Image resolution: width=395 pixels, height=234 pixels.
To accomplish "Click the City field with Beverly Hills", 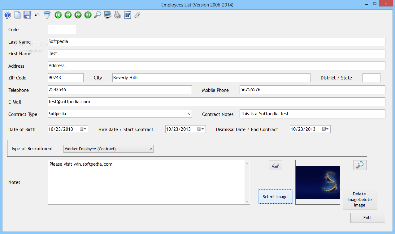I will 211,78.
